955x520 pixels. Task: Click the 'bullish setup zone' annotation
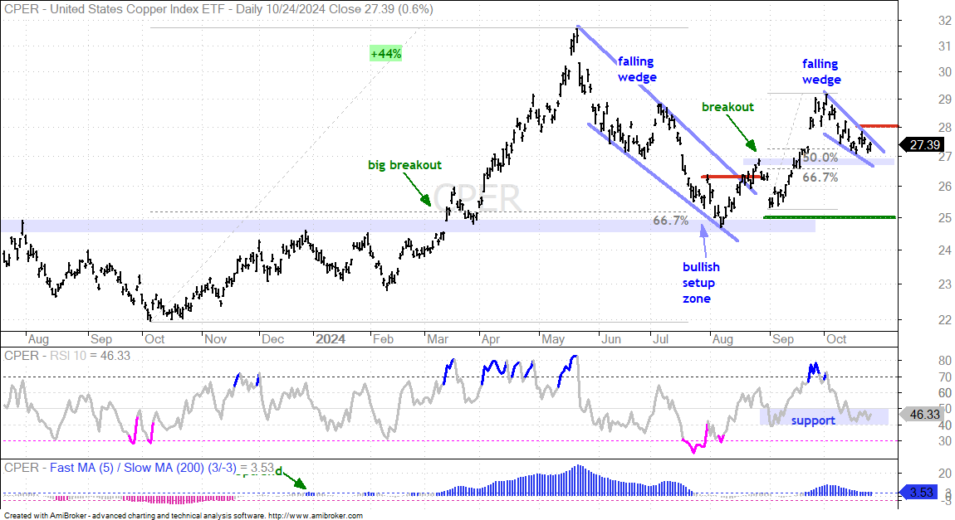coord(700,283)
